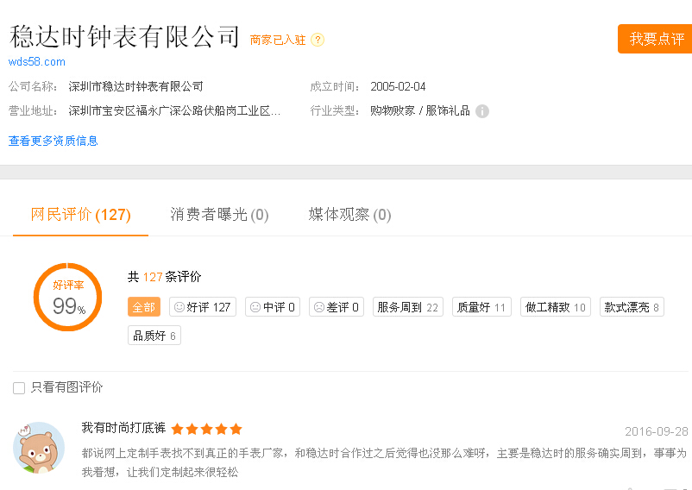Select the 款式漂亮 review tag
Image resolution: width=692 pixels, height=490 pixels.
(631, 307)
